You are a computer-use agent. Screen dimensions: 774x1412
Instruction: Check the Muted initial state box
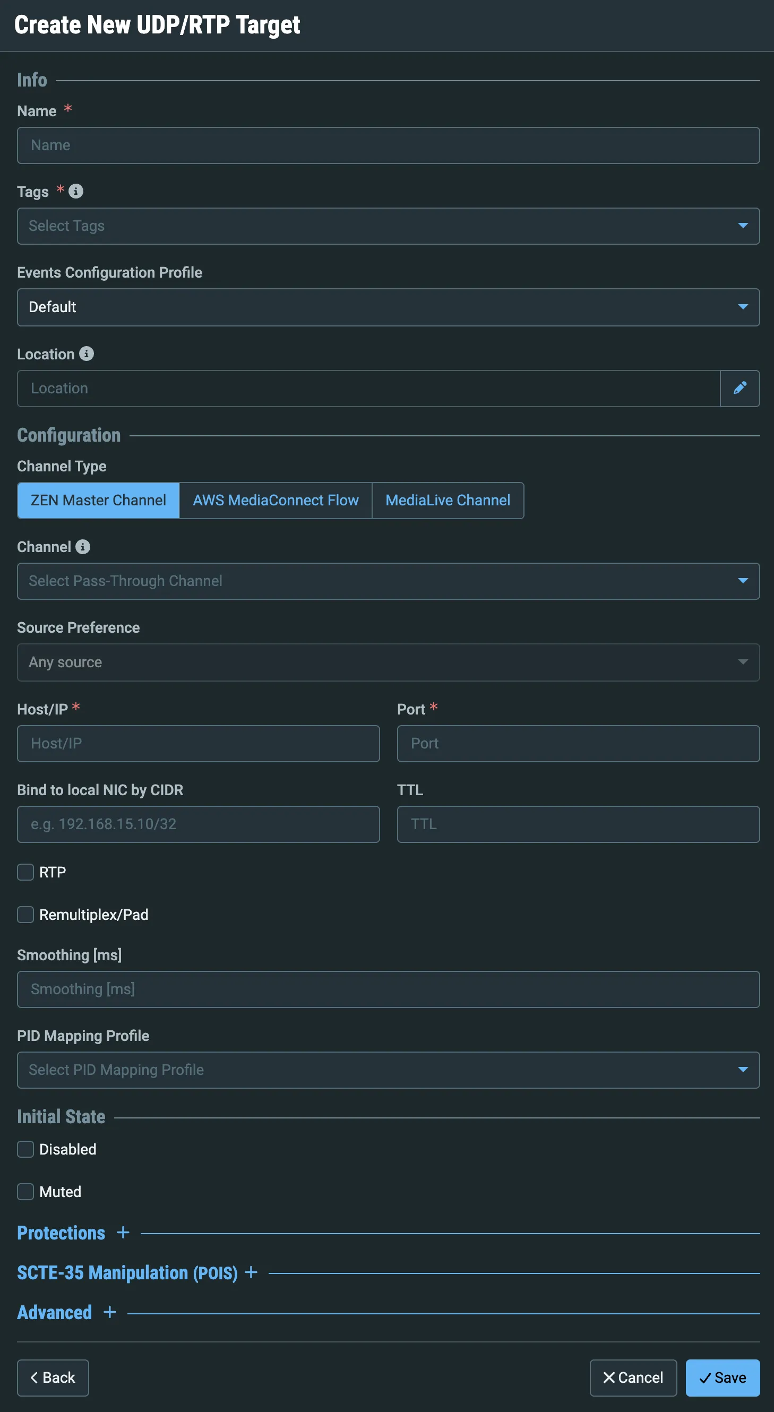(x=25, y=1192)
